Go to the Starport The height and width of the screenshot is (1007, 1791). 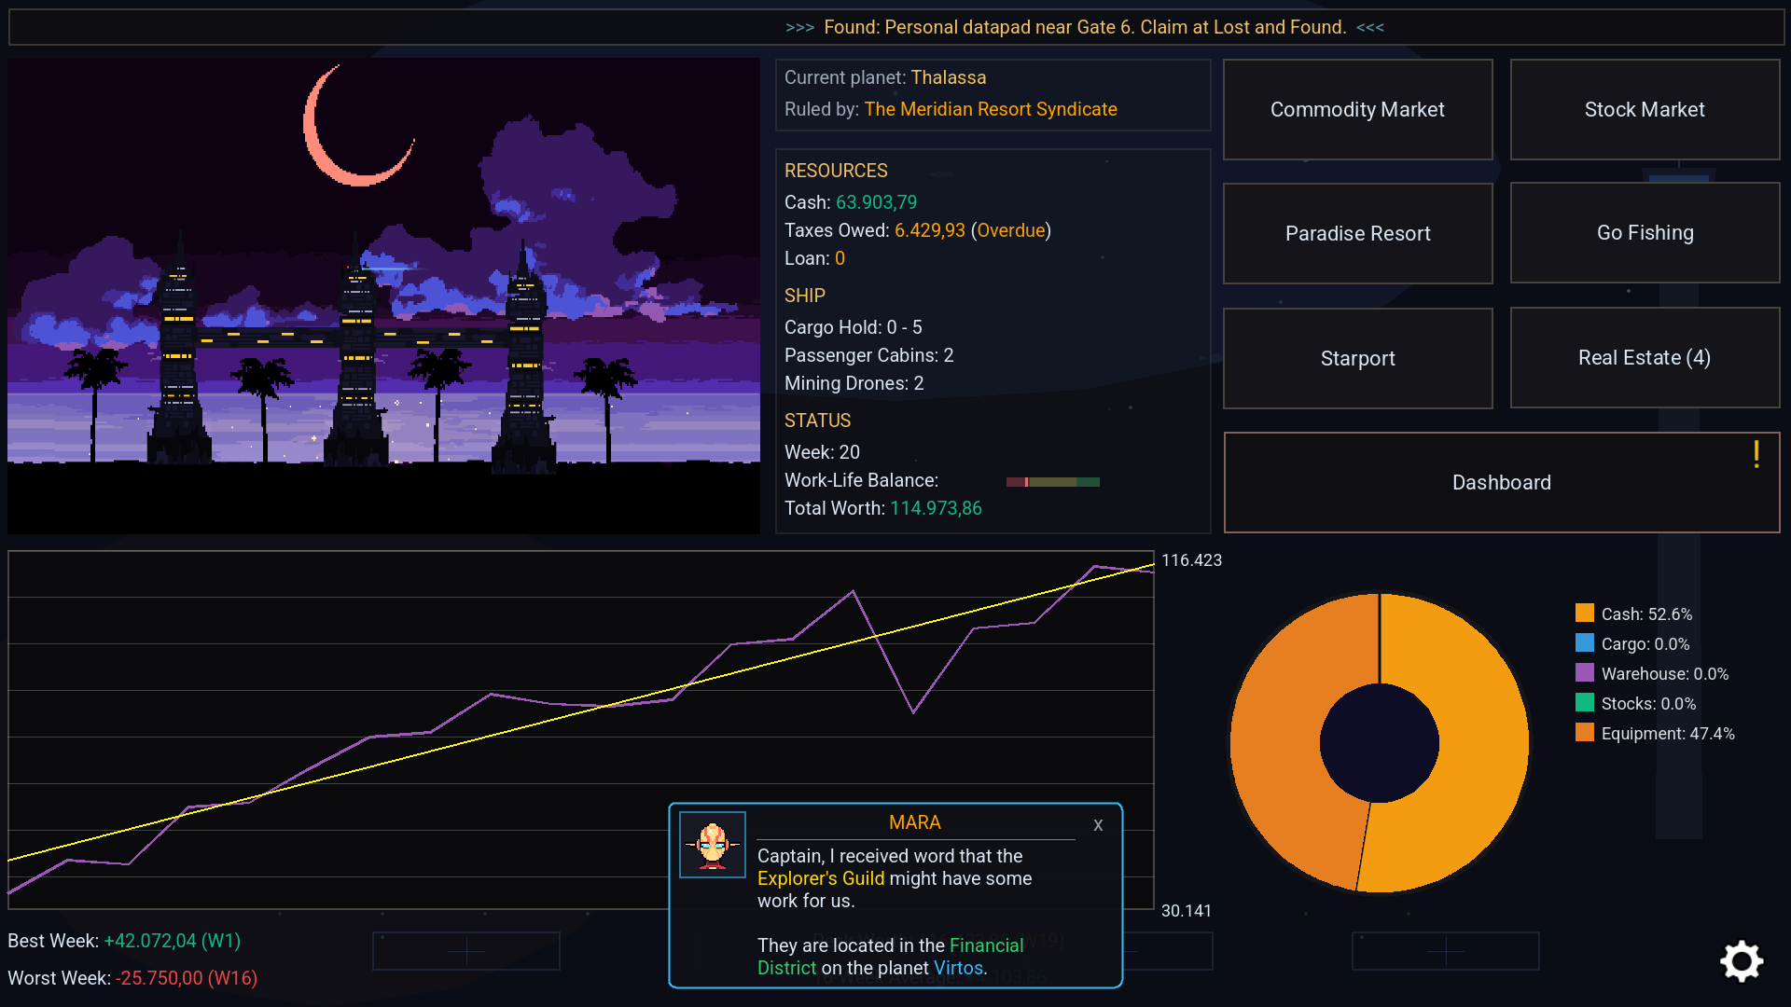point(1357,358)
